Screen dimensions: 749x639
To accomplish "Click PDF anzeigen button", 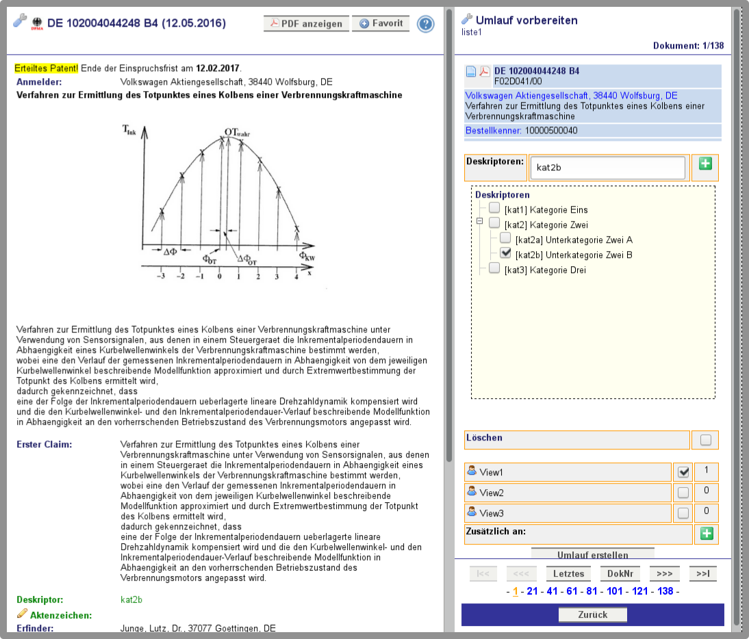I will pyautogui.click(x=306, y=23).
